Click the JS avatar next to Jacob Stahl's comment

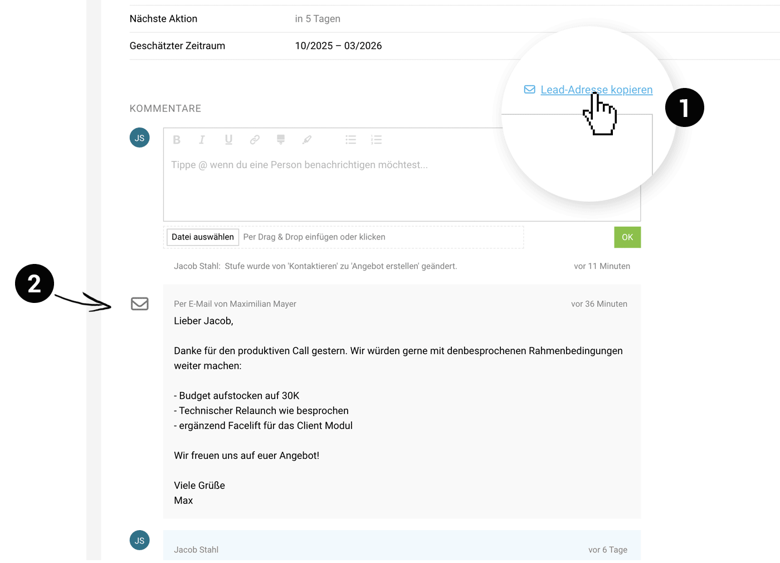pos(139,540)
